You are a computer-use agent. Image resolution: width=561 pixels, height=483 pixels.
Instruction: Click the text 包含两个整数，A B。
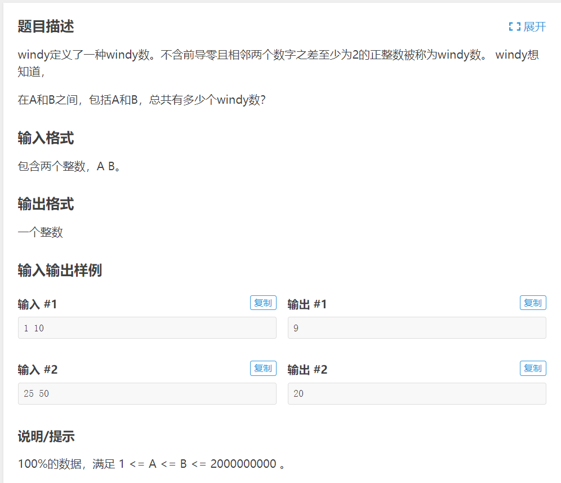[69, 166]
